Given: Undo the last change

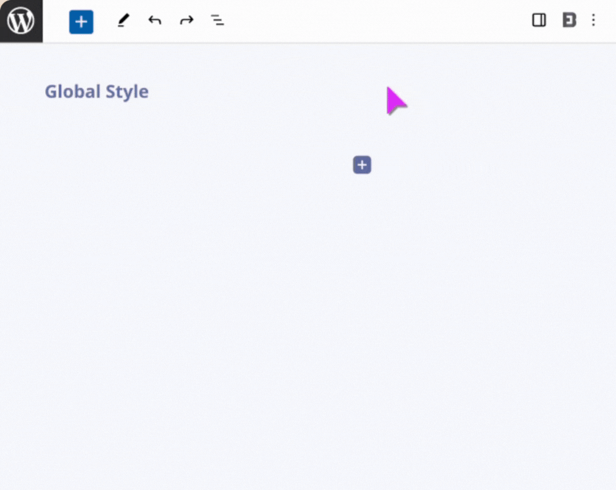Looking at the screenshot, I should tap(155, 21).
